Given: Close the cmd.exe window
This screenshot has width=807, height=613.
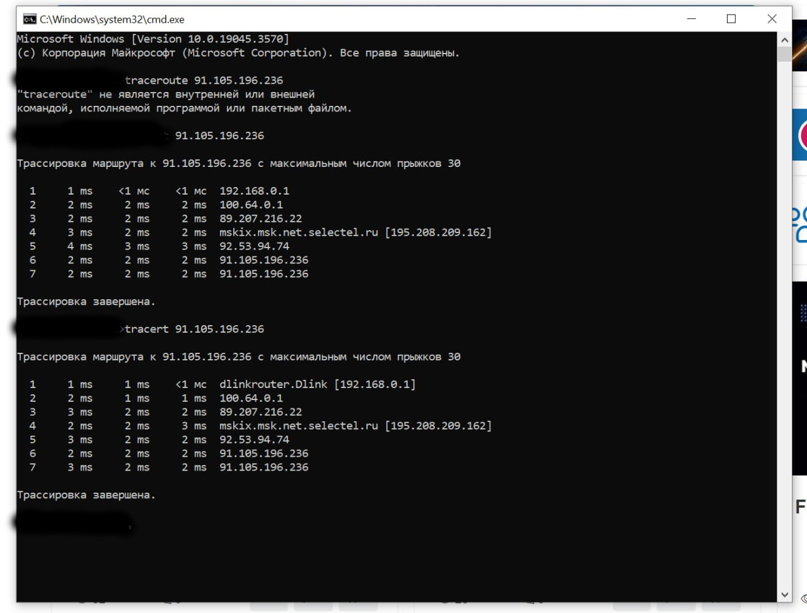Looking at the screenshot, I should pos(772,19).
